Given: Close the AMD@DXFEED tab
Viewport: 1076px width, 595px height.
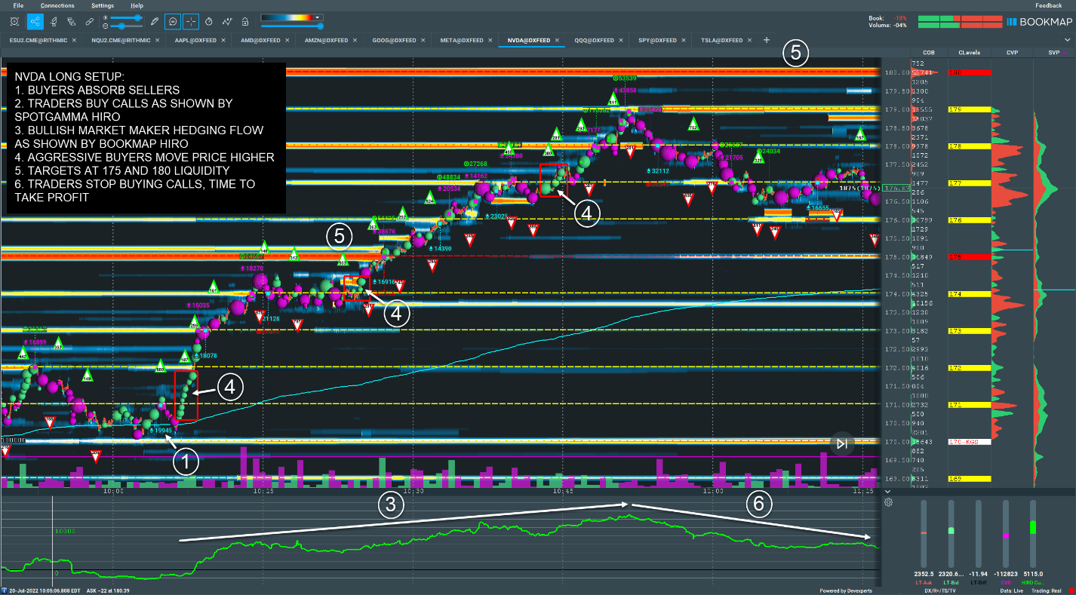Looking at the screenshot, I should pyautogui.click(x=289, y=40).
